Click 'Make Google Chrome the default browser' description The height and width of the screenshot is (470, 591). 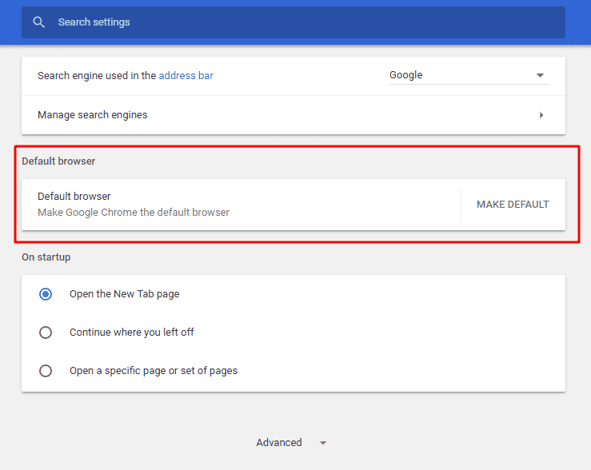[x=134, y=213]
